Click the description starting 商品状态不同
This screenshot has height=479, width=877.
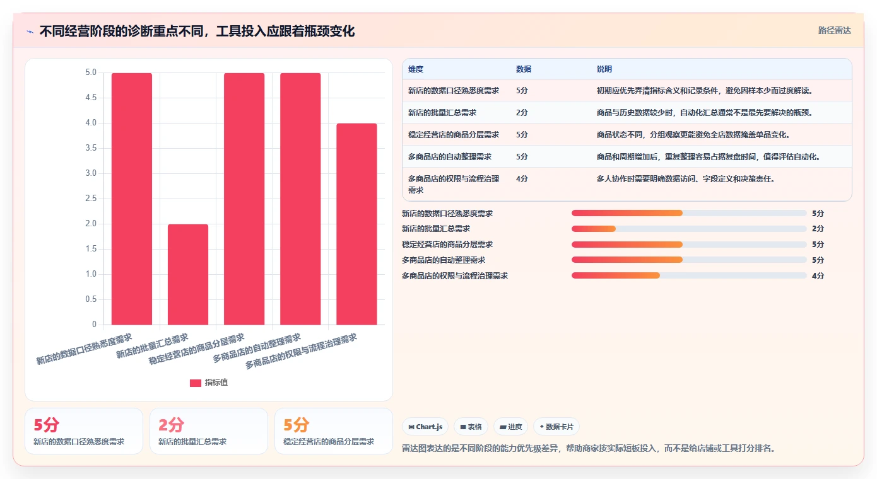pos(693,135)
